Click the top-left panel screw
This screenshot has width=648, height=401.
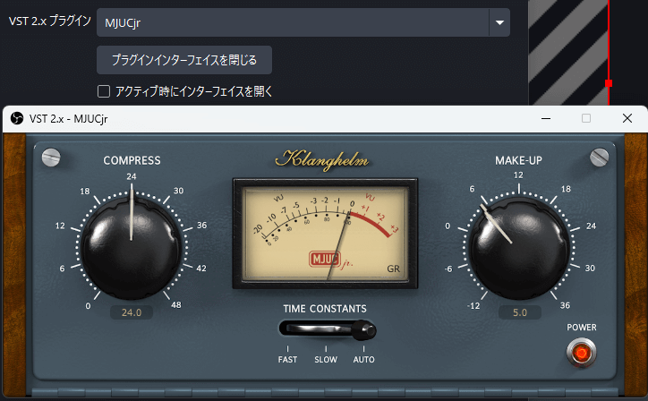(51, 158)
